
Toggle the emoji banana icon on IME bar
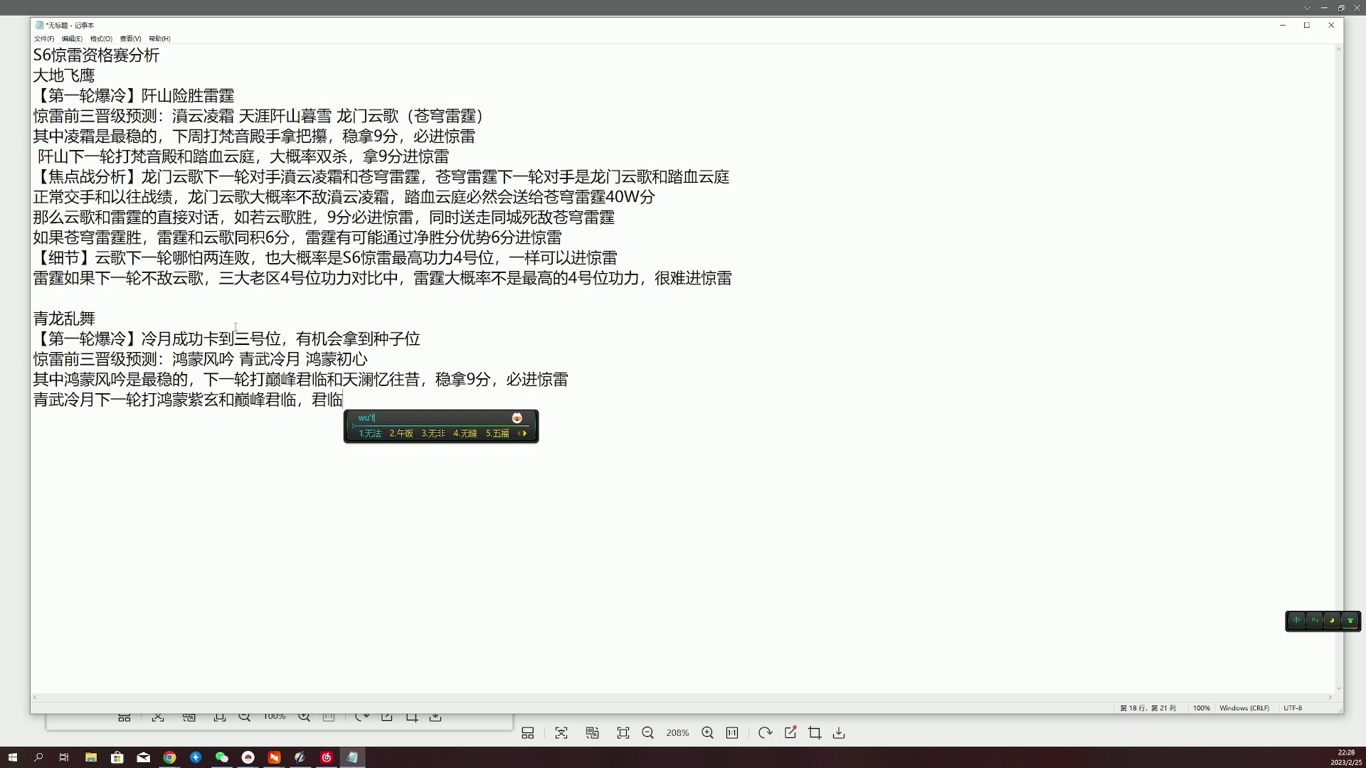click(1332, 620)
